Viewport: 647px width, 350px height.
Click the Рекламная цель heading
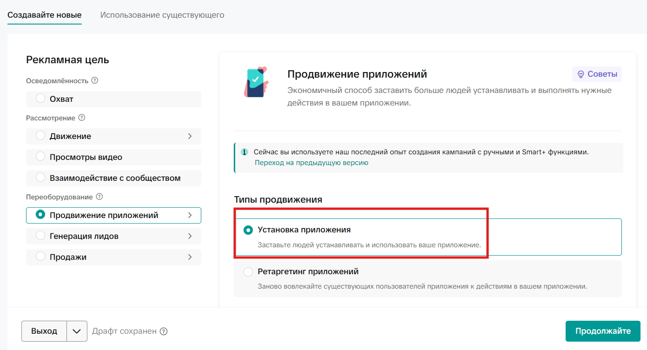pos(67,59)
